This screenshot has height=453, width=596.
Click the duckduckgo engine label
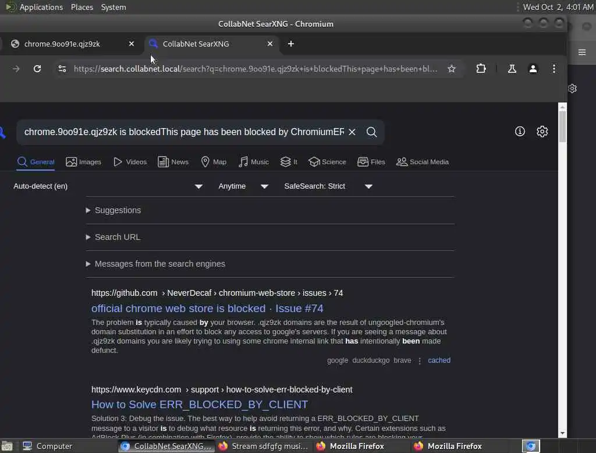pyautogui.click(x=371, y=360)
